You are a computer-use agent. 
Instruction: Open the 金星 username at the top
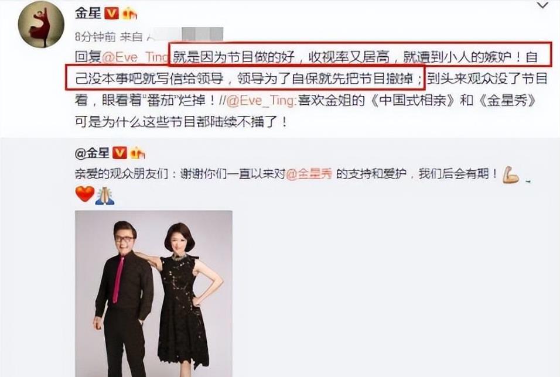tap(88, 13)
